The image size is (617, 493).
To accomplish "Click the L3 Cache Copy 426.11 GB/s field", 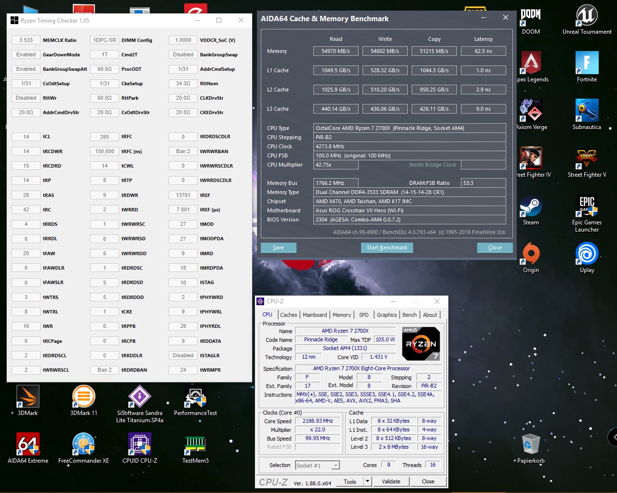I will pos(434,109).
